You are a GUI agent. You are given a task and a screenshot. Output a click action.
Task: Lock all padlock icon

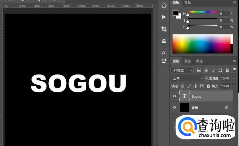click(208, 86)
